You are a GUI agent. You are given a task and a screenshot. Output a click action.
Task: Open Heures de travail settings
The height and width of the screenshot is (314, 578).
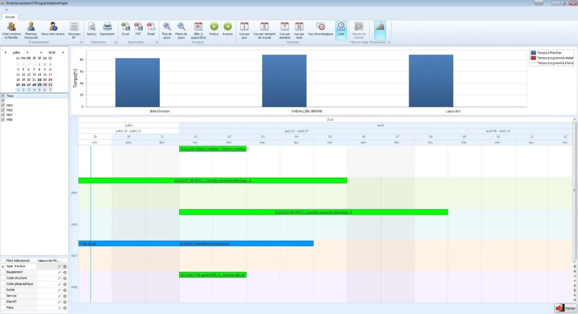[x=359, y=30]
